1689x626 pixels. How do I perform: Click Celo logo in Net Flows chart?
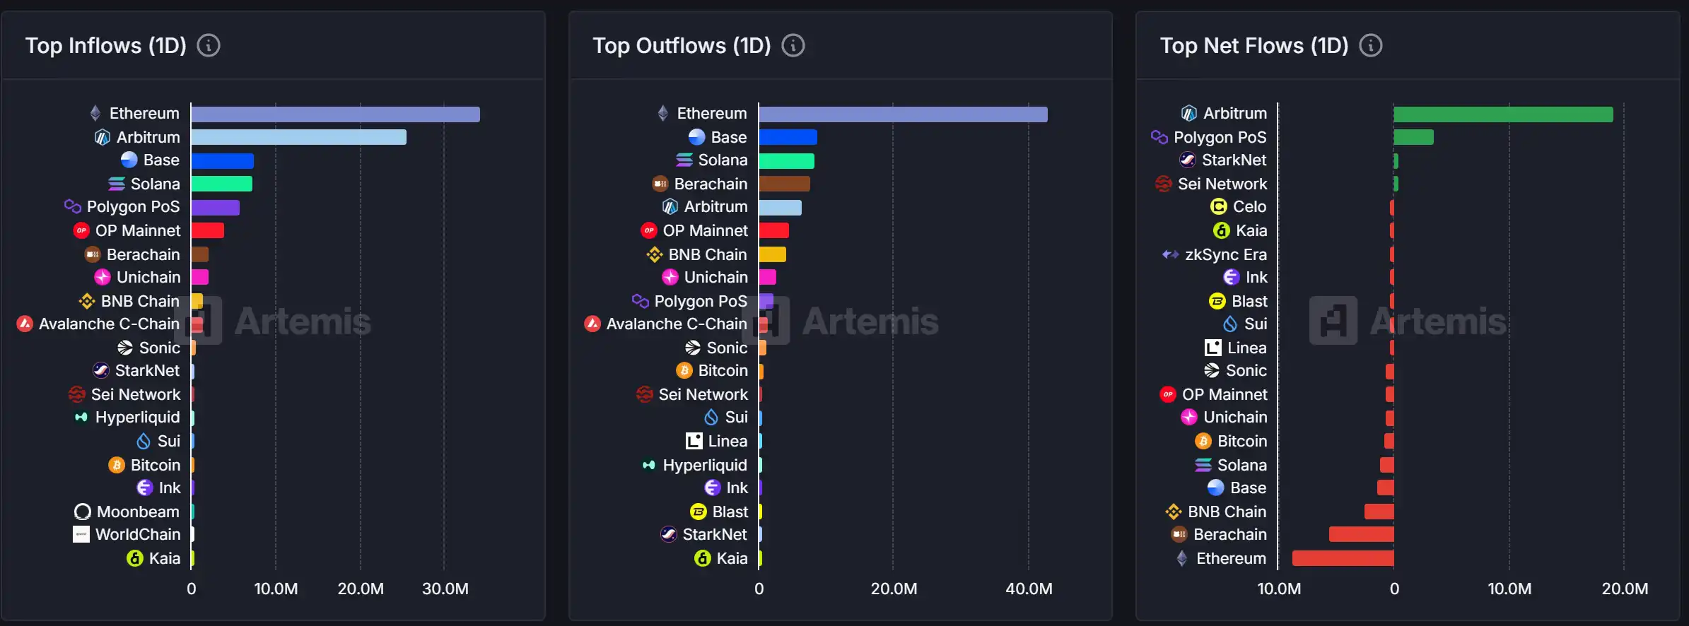pyautogui.click(x=1218, y=206)
